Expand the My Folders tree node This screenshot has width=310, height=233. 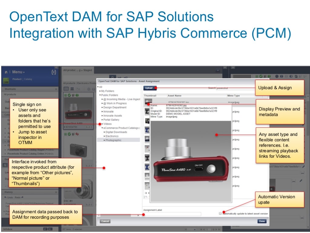click(100, 91)
